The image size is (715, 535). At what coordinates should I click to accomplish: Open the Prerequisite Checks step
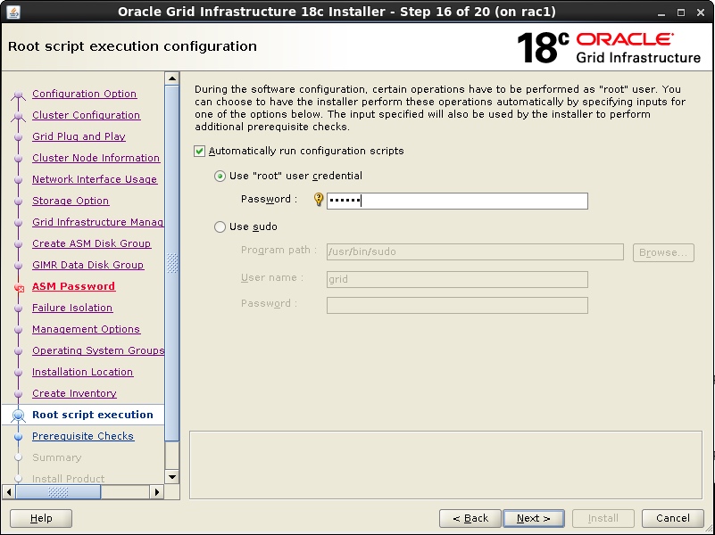coord(83,436)
